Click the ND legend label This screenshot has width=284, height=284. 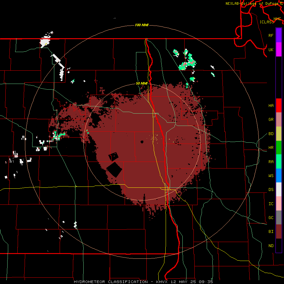click(x=271, y=246)
